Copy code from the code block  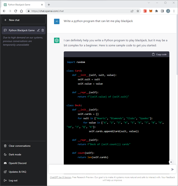point(159,54)
